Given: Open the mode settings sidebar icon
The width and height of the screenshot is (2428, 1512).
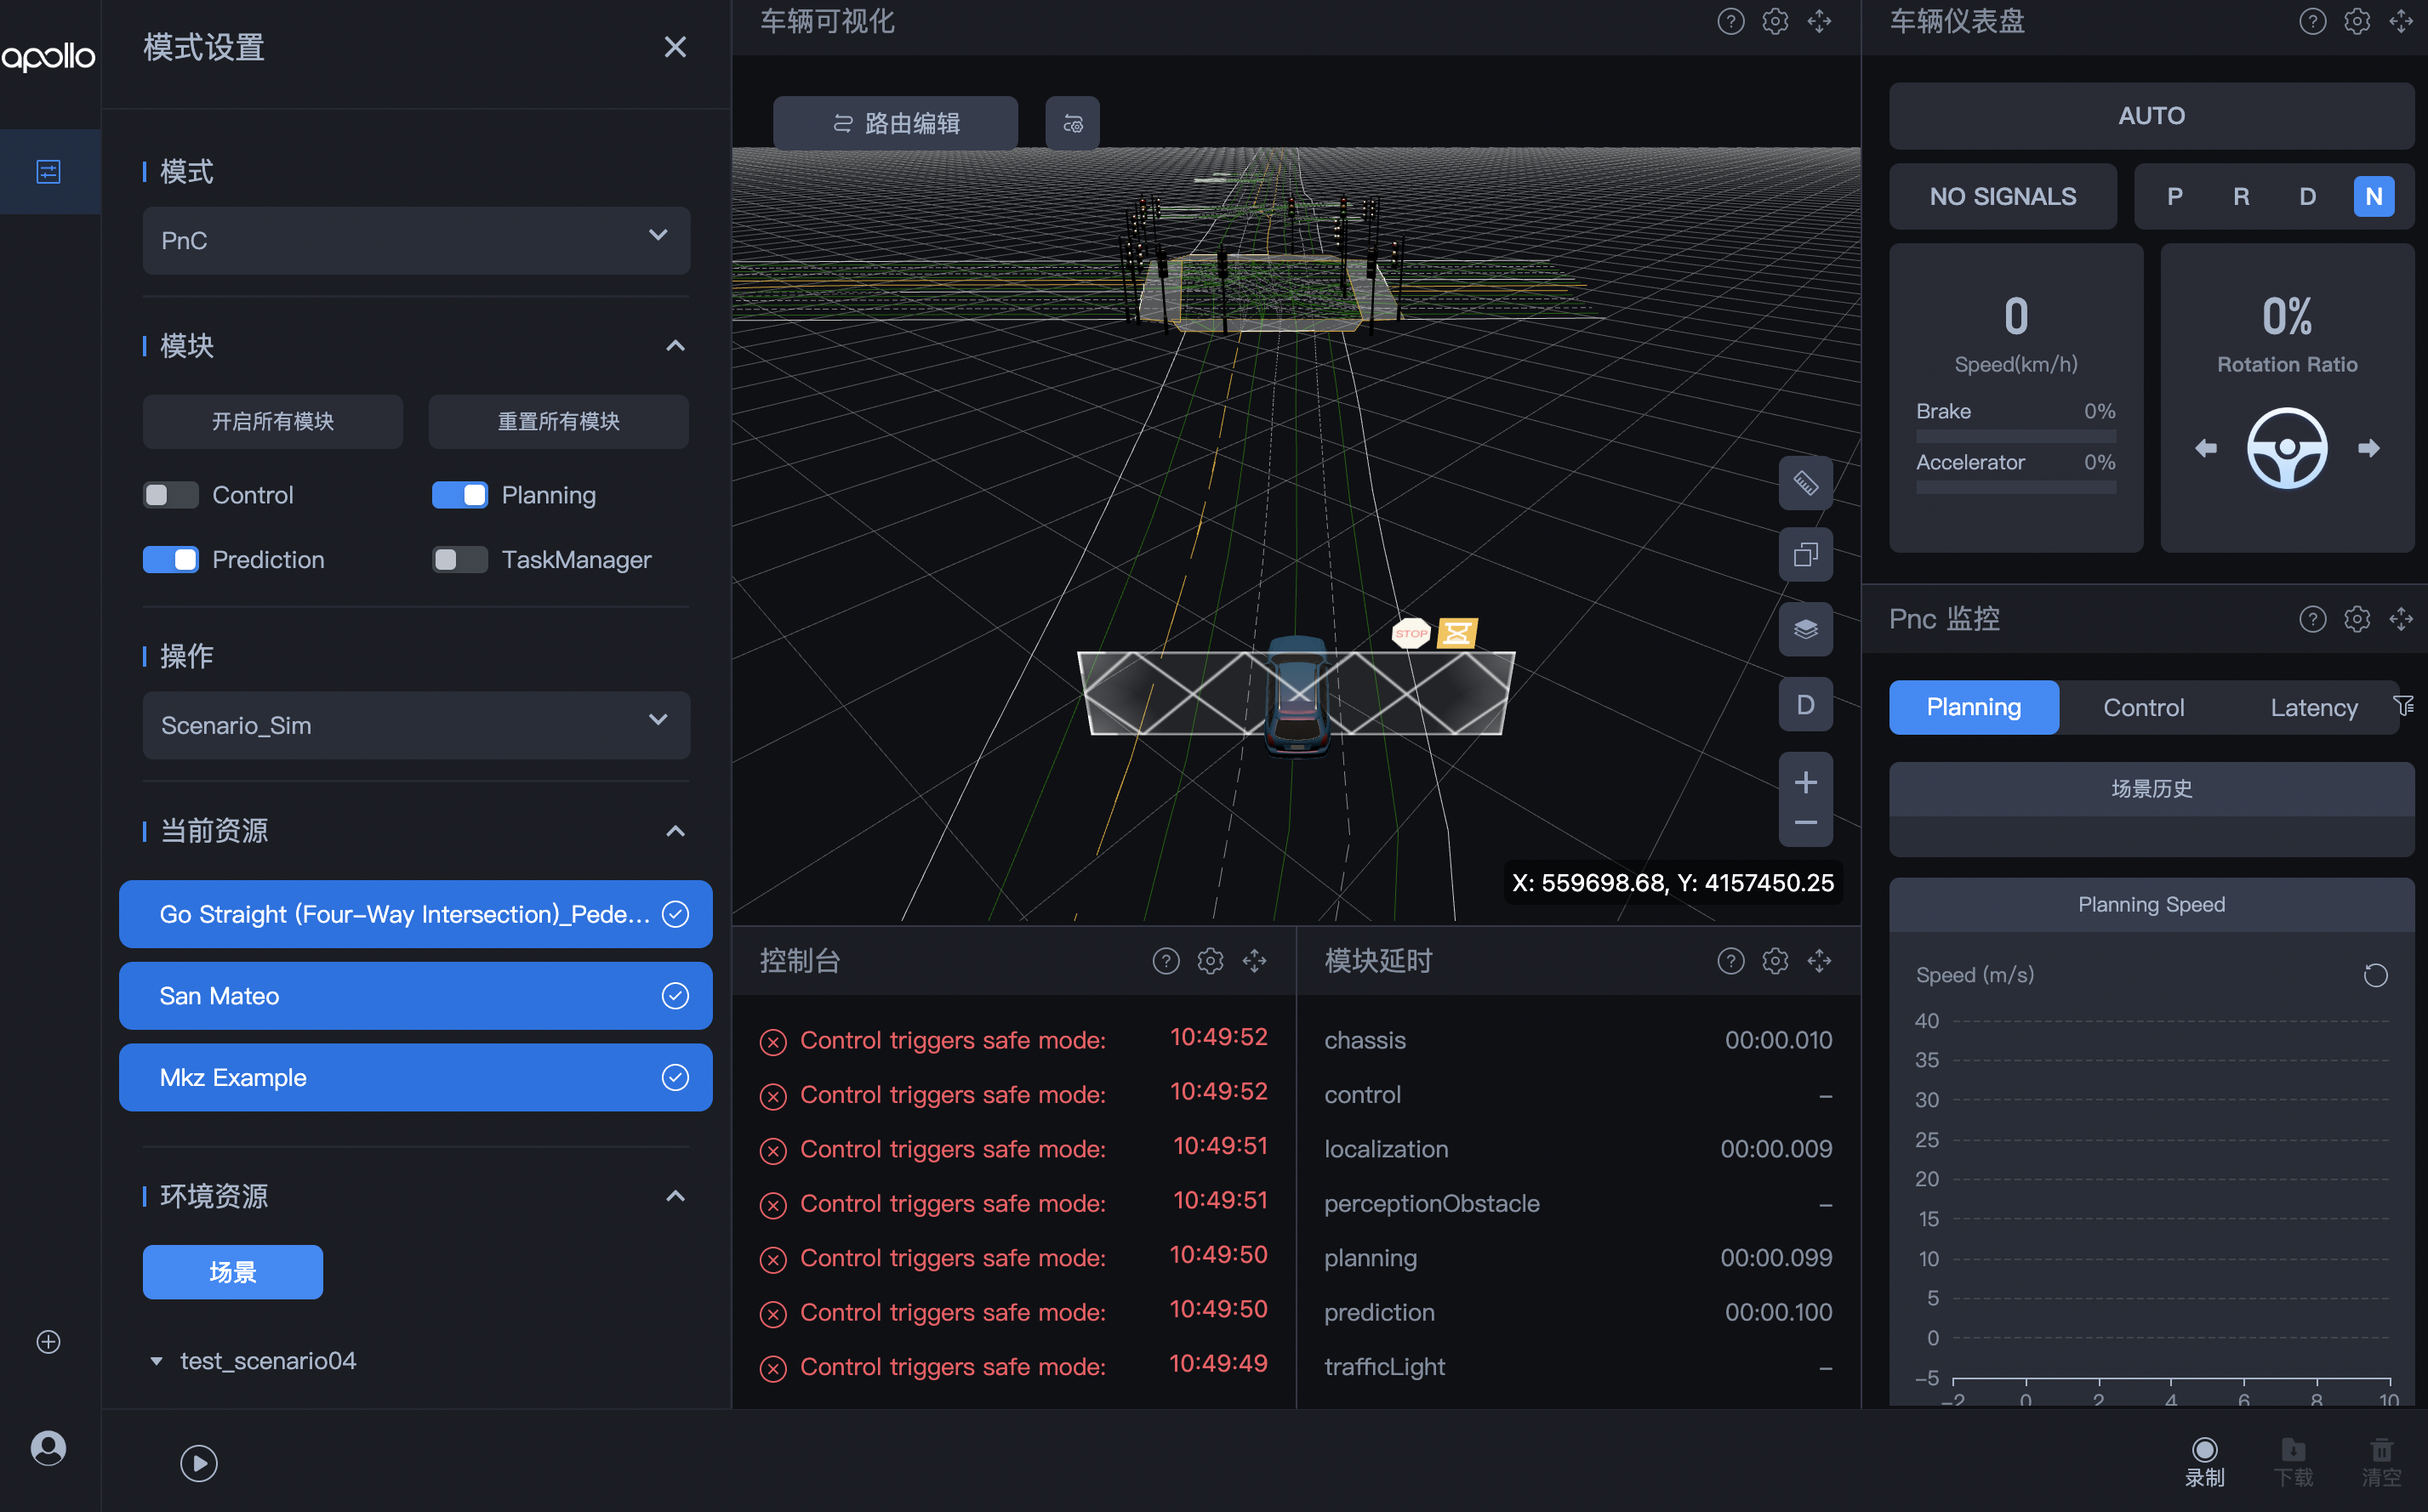Looking at the screenshot, I should click(x=48, y=171).
